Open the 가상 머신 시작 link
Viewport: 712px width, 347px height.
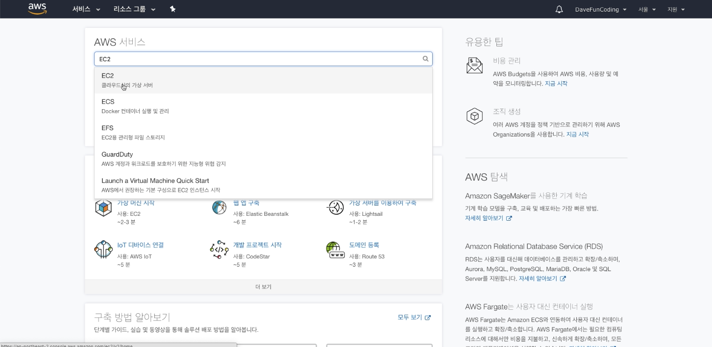point(136,203)
